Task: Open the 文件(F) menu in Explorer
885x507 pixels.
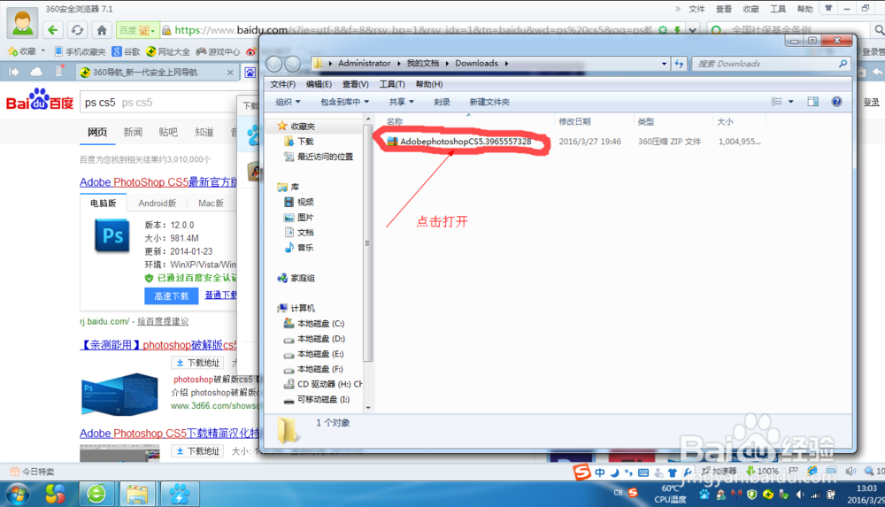Action: 283,84
